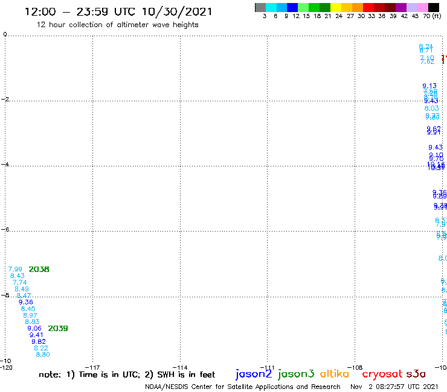The image size is (447, 392).
Task: Click the jason2 satellite legend label
Action: (x=254, y=374)
